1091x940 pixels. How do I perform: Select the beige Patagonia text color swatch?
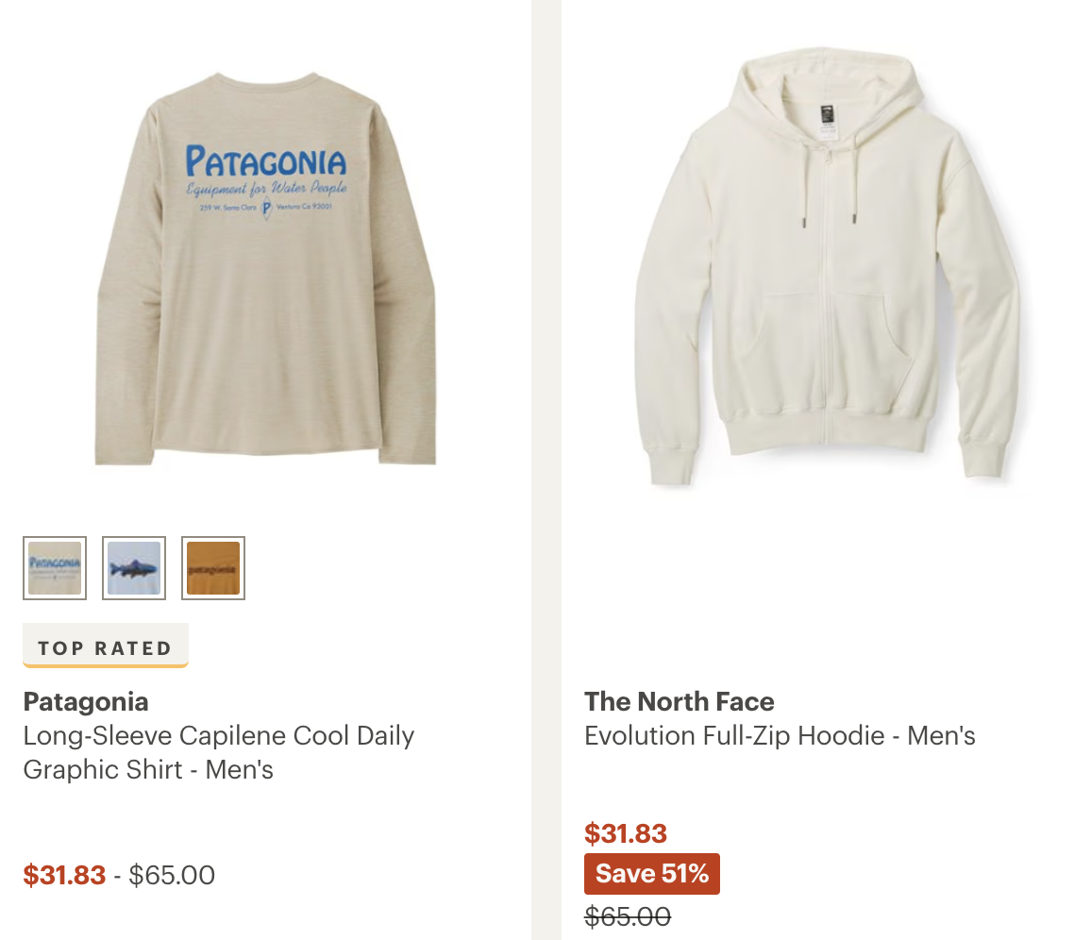click(55, 568)
